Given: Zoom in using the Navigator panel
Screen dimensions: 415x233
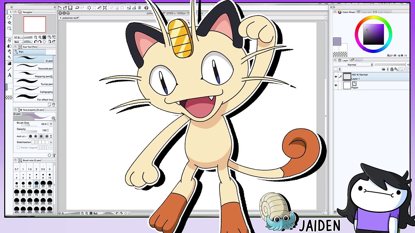Looking at the screenshot, I should coord(40,38).
